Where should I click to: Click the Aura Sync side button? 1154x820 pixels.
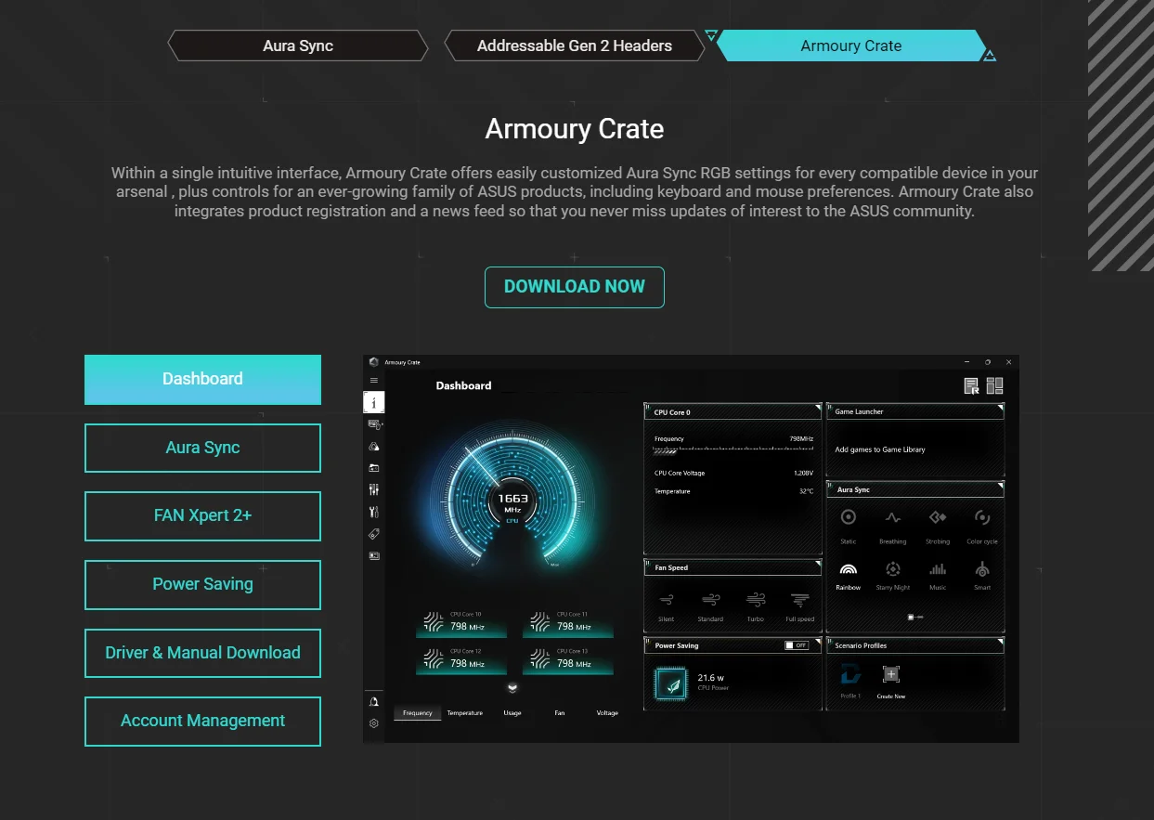[202, 448]
